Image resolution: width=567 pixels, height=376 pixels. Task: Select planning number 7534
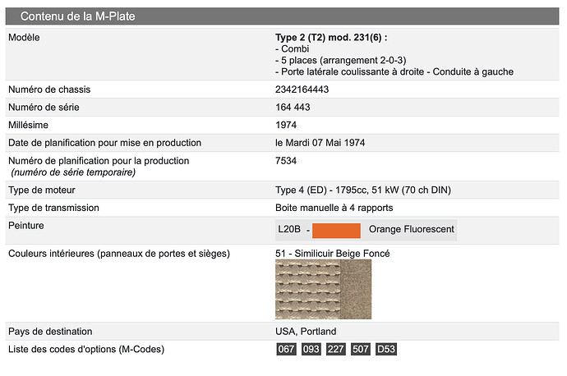[x=286, y=161]
